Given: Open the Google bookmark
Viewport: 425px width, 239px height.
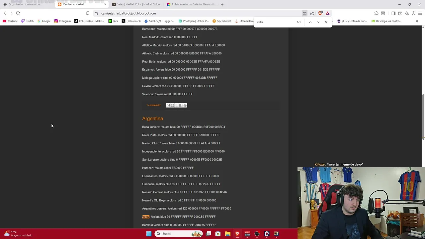Looking at the screenshot, I should (44, 21).
